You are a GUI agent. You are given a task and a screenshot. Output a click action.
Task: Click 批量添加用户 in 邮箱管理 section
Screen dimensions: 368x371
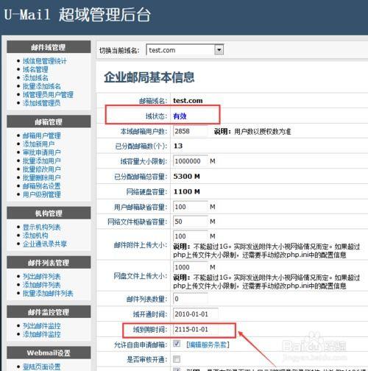(x=42, y=160)
